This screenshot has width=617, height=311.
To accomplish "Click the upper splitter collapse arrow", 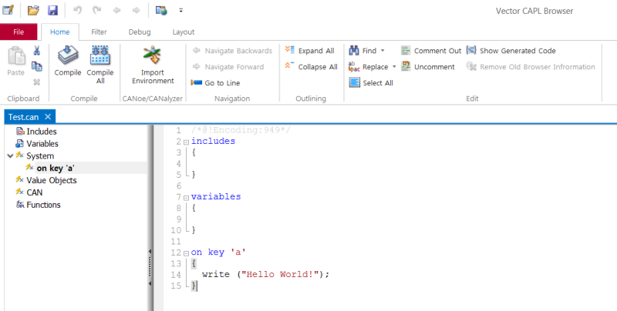I will pyautogui.click(x=150, y=251).
